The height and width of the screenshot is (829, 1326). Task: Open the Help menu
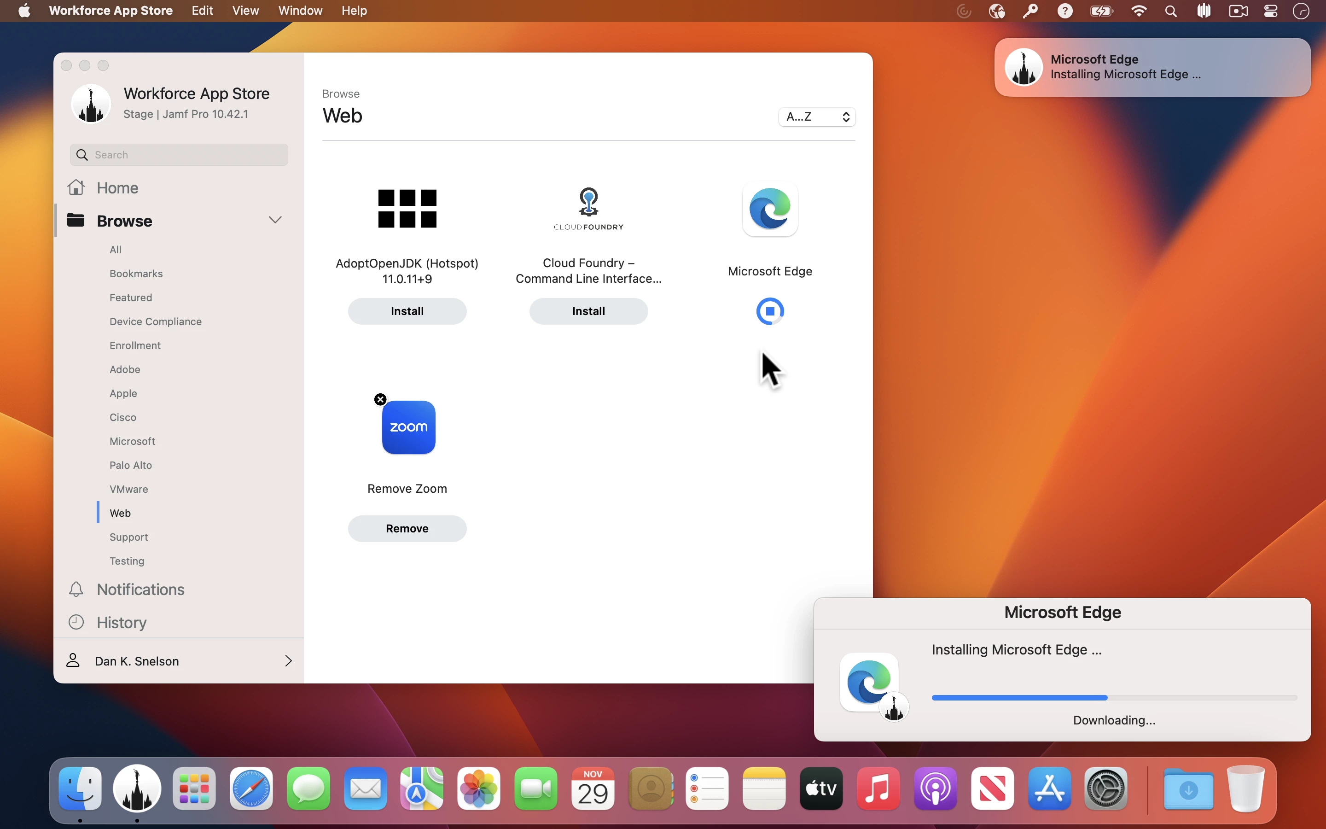[x=354, y=11]
